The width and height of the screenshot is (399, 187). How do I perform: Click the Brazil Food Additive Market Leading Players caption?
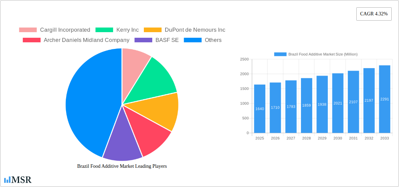coord(122,166)
